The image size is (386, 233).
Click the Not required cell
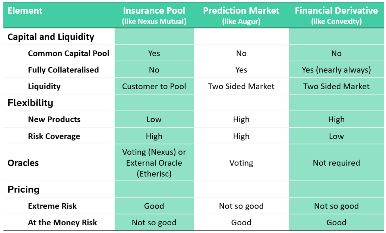[336, 163]
